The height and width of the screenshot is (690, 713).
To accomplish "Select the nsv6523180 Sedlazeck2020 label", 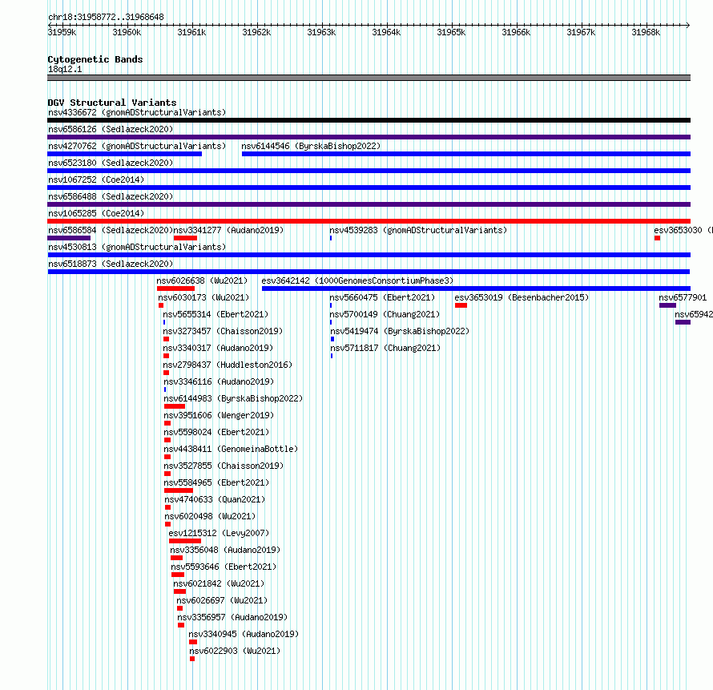I will pyautogui.click(x=111, y=163).
